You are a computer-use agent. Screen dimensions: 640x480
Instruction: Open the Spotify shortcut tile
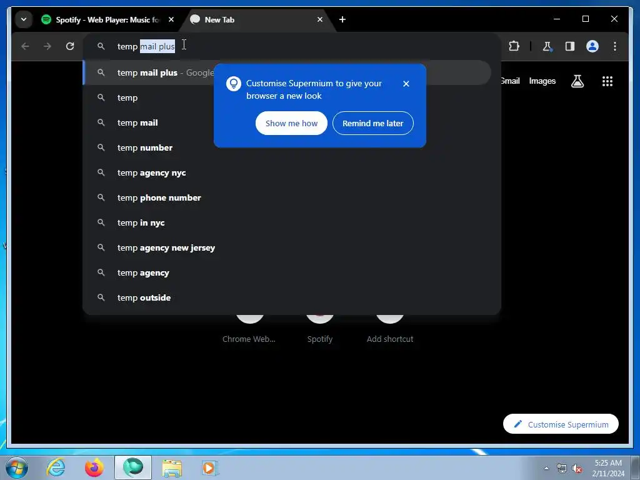click(320, 330)
